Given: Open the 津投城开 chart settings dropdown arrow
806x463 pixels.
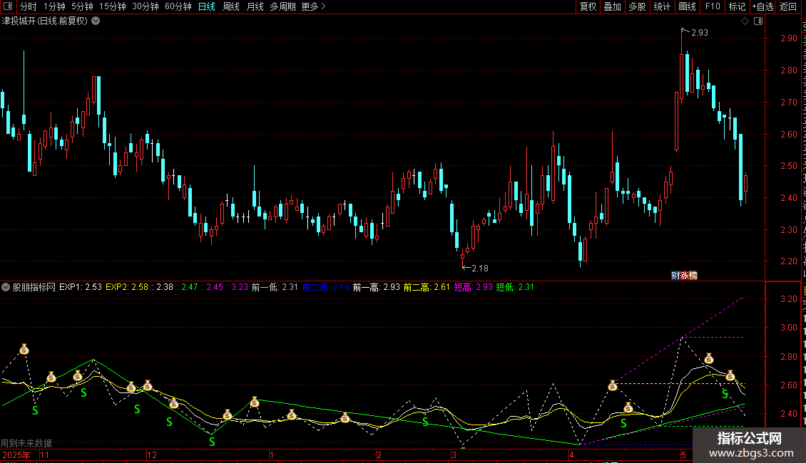Looking at the screenshot, I should pos(96,21).
